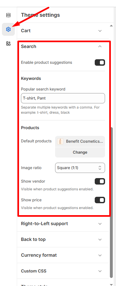Expand the Currency format chevron
Image resolution: width=116 pixels, height=286 pixels.
(100, 255)
